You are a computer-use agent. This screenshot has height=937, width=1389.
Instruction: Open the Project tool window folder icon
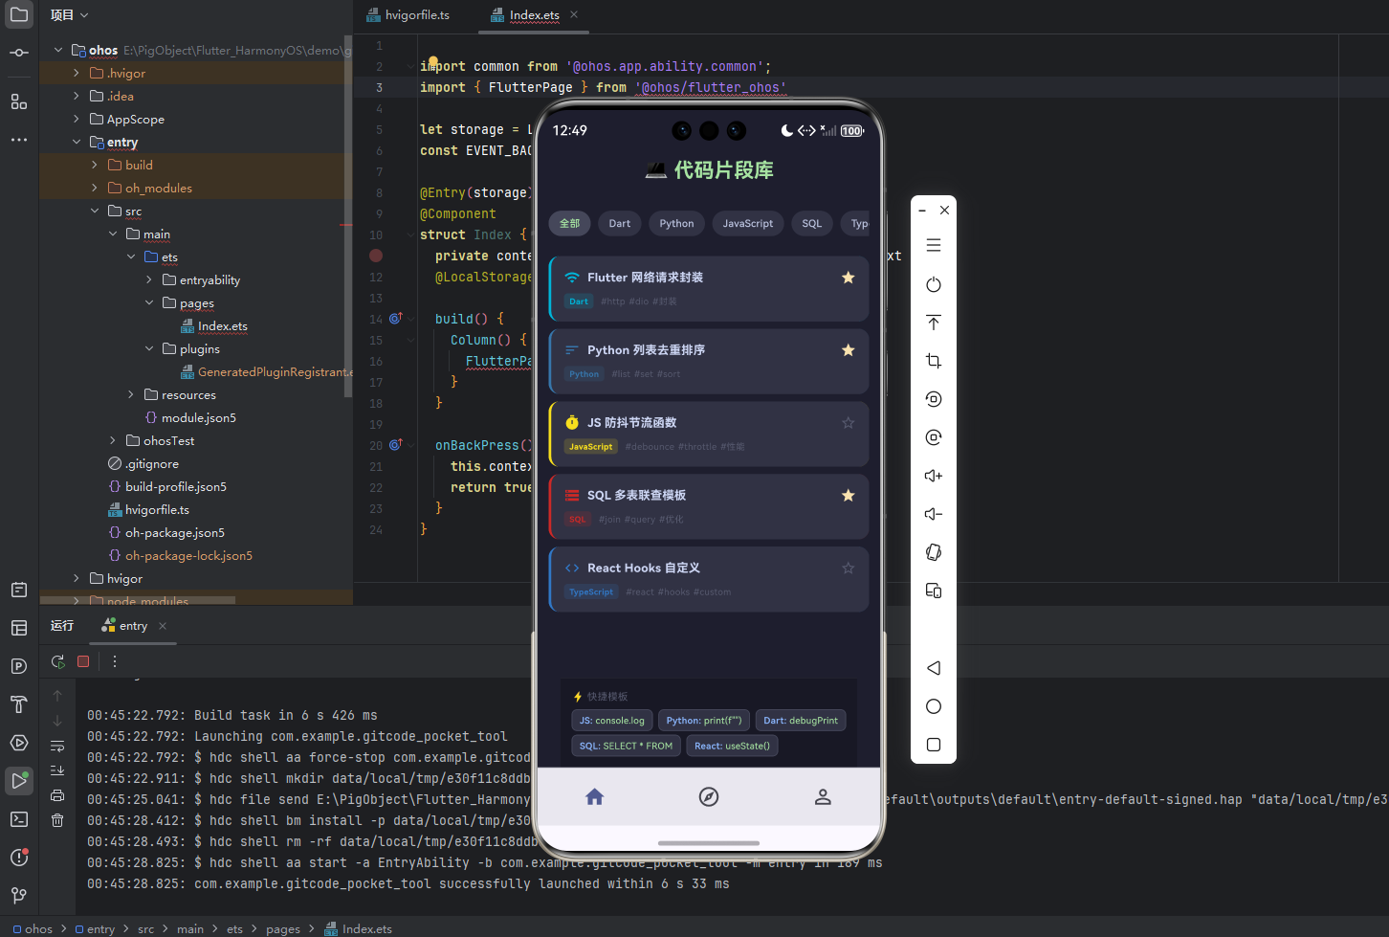coord(19,14)
